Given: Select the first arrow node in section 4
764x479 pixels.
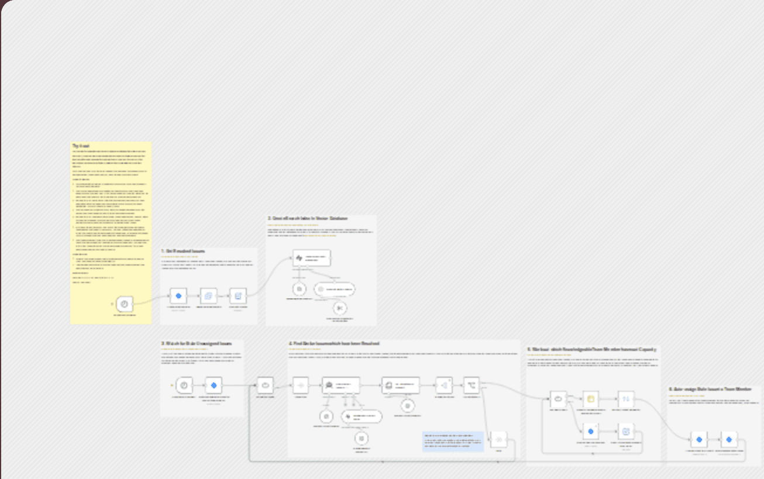Looking at the screenshot, I should (x=301, y=385).
